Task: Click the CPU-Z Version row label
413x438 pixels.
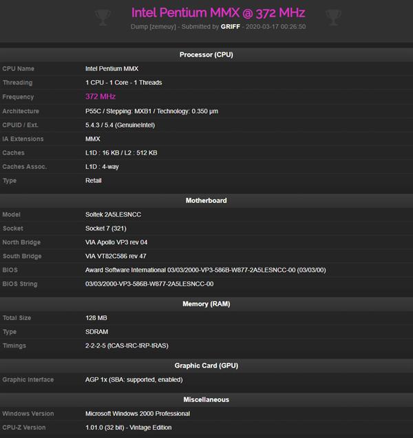Action: click(24, 428)
